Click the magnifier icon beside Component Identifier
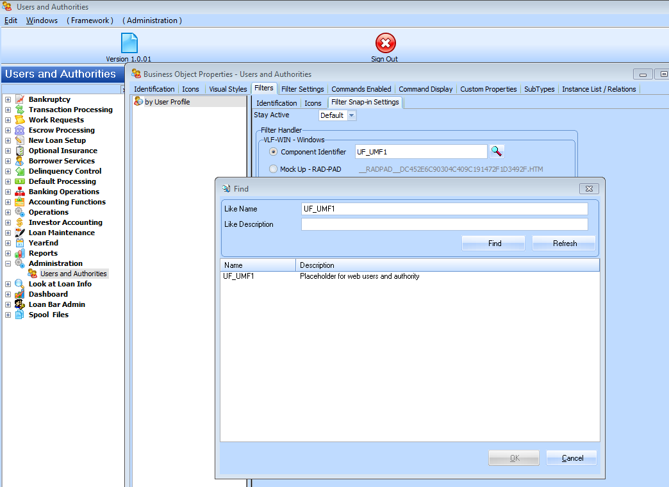 (x=497, y=151)
